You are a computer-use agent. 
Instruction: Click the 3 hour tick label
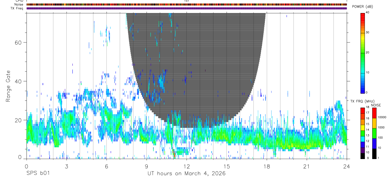pos(66,166)
